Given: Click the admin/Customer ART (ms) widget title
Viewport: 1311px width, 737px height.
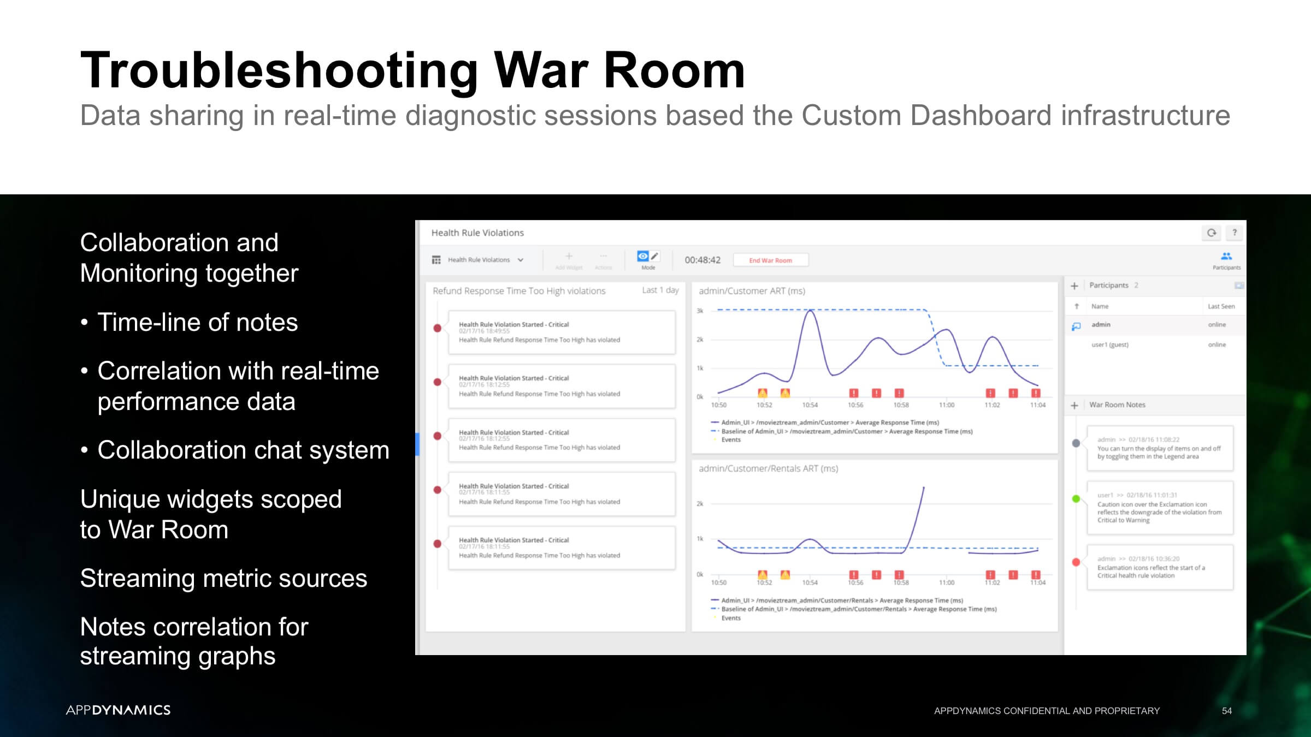Looking at the screenshot, I should tap(752, 291).
